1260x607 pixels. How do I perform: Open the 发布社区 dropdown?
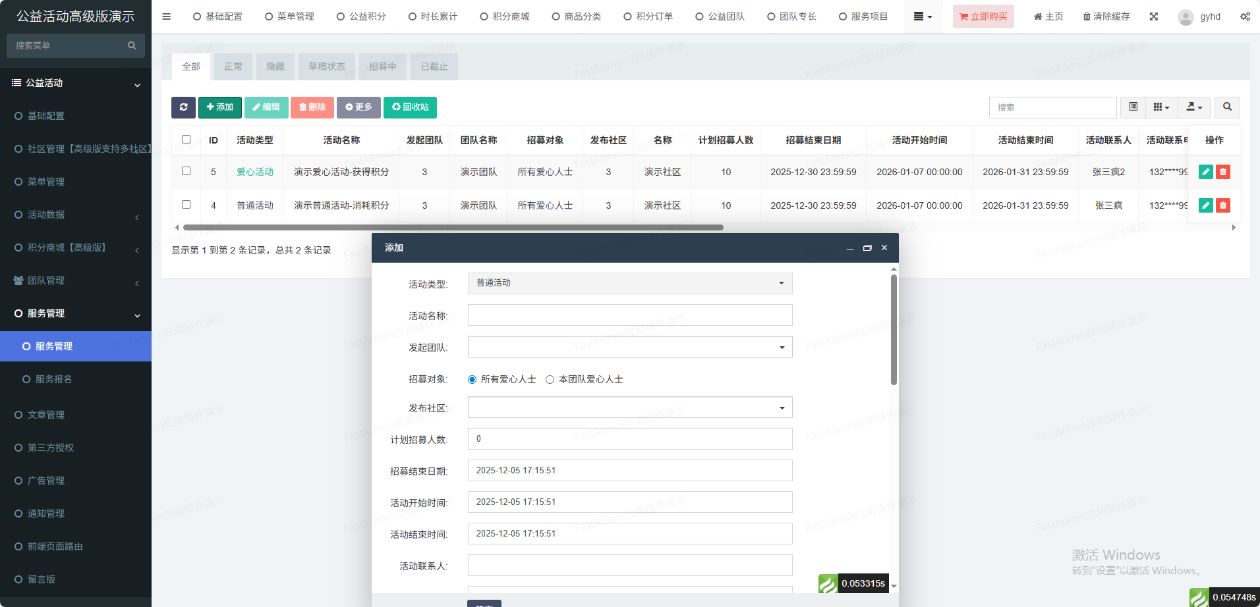629,408
